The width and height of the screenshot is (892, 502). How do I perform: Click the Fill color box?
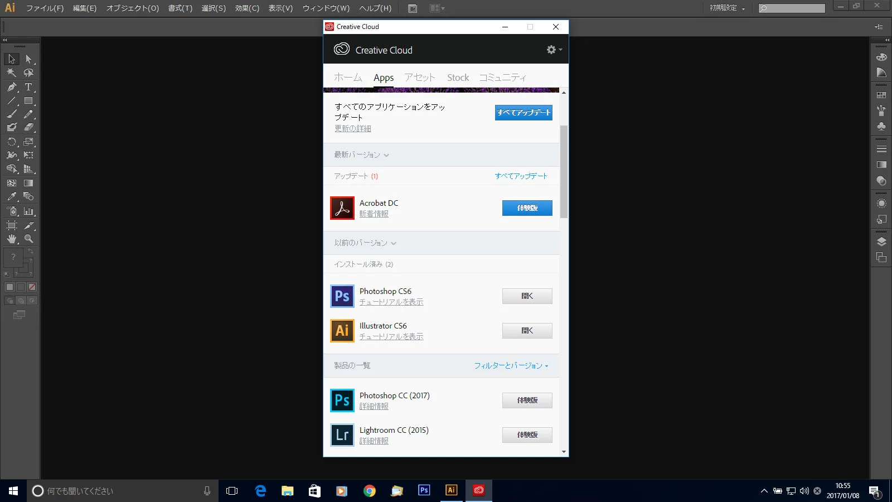coord(13,257)
